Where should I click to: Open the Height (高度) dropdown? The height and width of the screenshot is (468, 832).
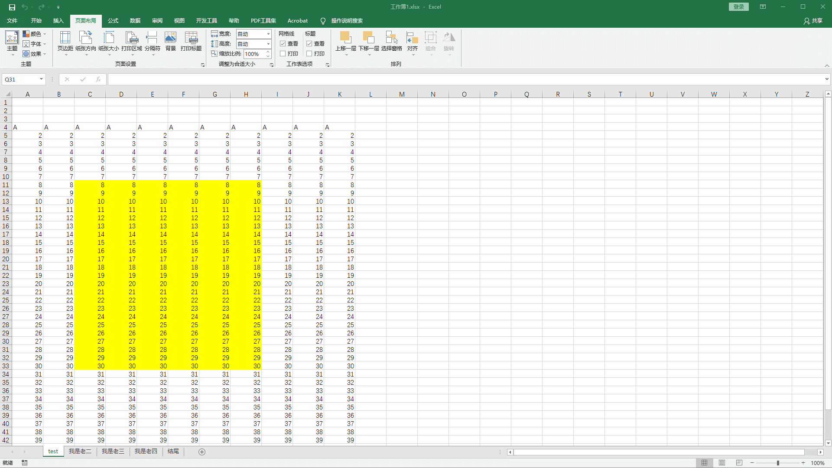click(x=268, y=44)
